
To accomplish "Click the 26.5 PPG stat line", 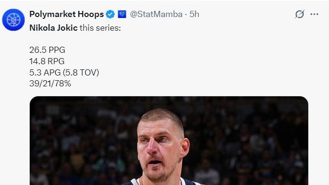I will [x=47, y=50].
